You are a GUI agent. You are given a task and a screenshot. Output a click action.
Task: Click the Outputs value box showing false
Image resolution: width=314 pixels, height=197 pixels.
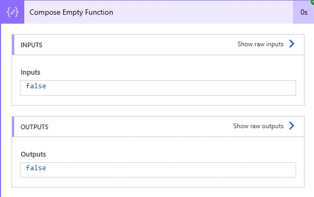[x=158, y=170]
